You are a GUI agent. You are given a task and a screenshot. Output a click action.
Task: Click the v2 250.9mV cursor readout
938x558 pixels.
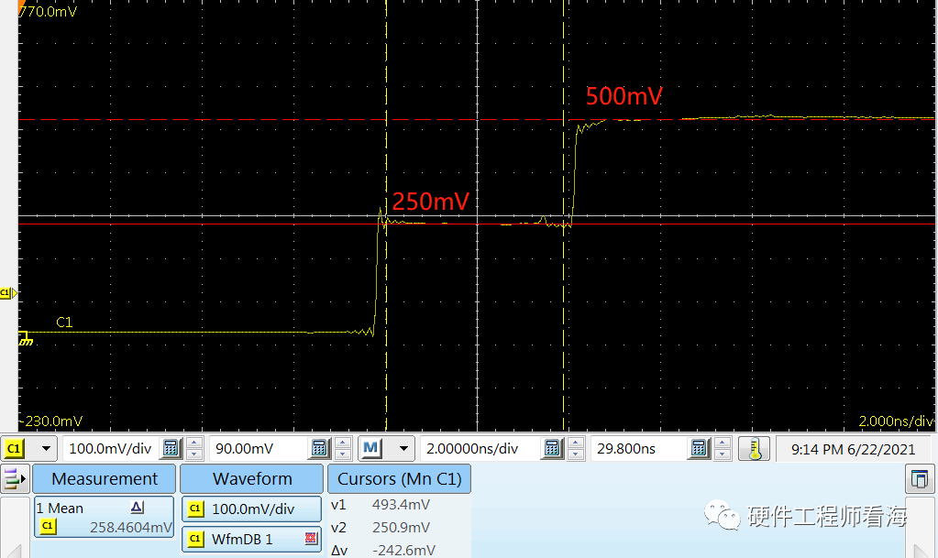click(x=381, y=528)
